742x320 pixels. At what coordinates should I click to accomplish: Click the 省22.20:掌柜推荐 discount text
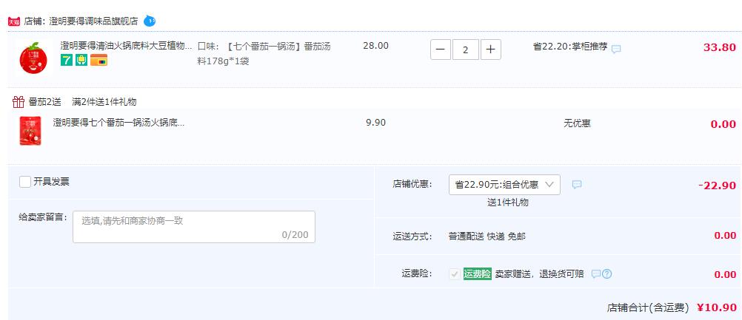pyautogui.click(x=570, y=47)
